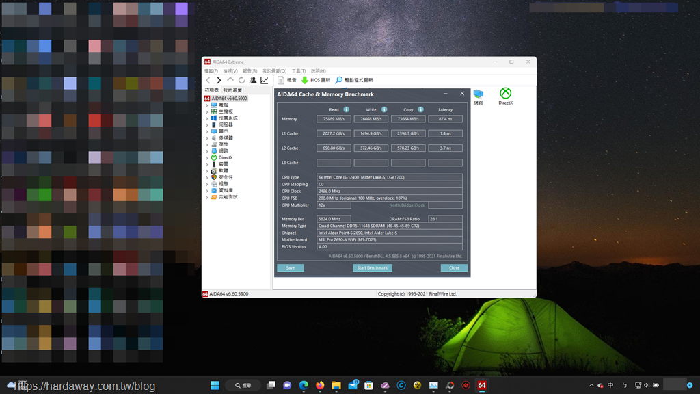Open the Windows Start menu
Viewport: 700px width, 394px height.
click(215, 385)
